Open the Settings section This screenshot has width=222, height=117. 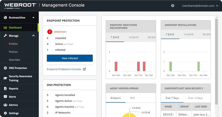19,113
